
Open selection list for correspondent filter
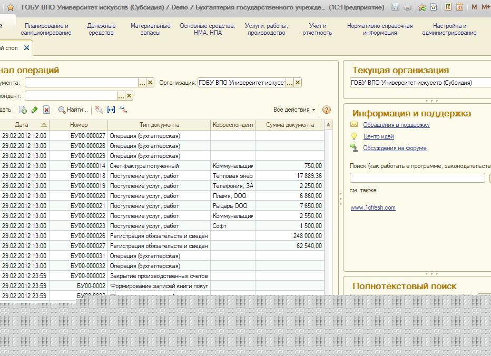click(121, 95)
